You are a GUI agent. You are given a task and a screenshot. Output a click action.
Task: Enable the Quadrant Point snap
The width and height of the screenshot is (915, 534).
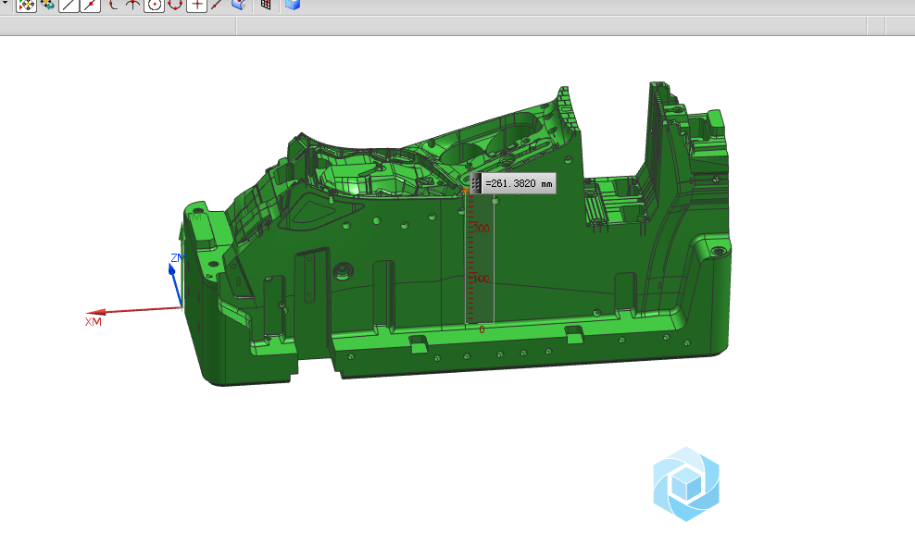click(x=175, y=5)
